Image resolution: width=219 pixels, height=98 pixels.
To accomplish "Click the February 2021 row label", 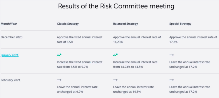I will click(10, 80).
